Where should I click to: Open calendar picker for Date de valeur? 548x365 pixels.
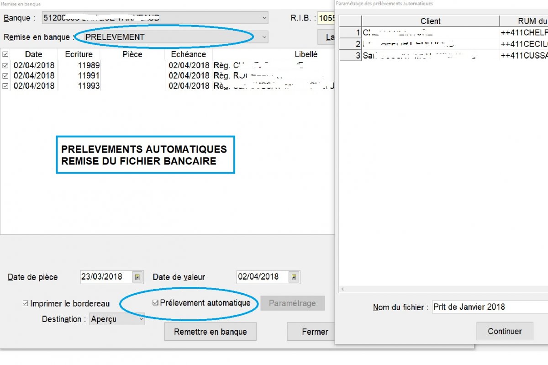pos(294,277)
